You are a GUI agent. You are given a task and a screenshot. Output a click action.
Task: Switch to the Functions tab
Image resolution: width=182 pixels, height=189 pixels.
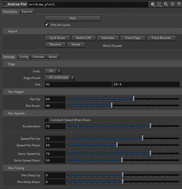[10, 12]
